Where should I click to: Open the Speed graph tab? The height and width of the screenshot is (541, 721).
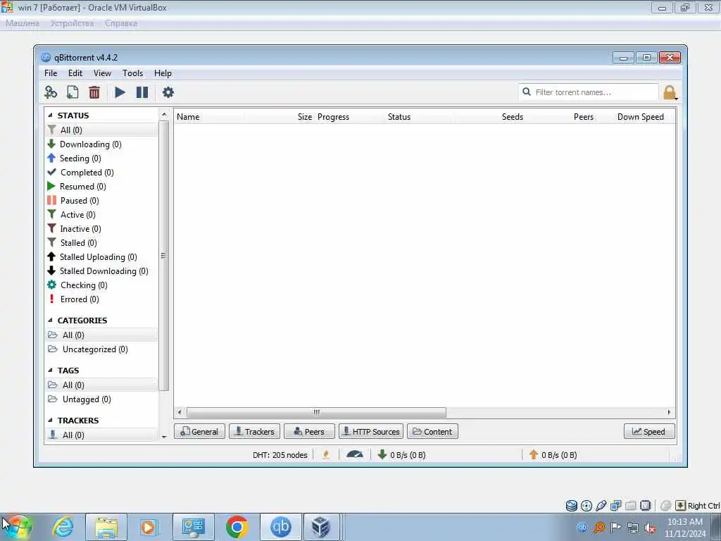coord(649,432)
